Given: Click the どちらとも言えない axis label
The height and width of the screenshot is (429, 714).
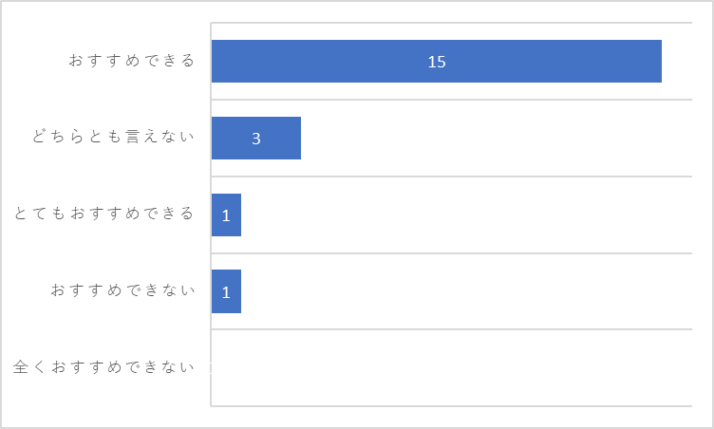Looking at the screenshot, I should pyautogui.click(x=113, y=137).
